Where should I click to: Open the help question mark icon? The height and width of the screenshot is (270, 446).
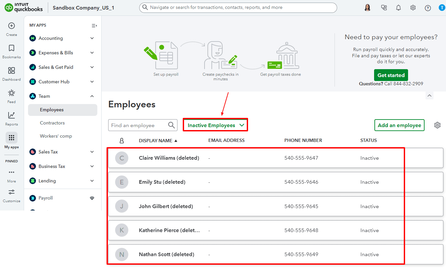point(428,8)
